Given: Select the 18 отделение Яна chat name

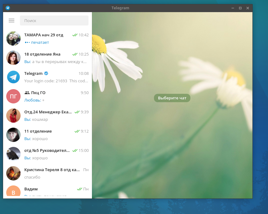Looking at the screenshot, I should (42, 54).
